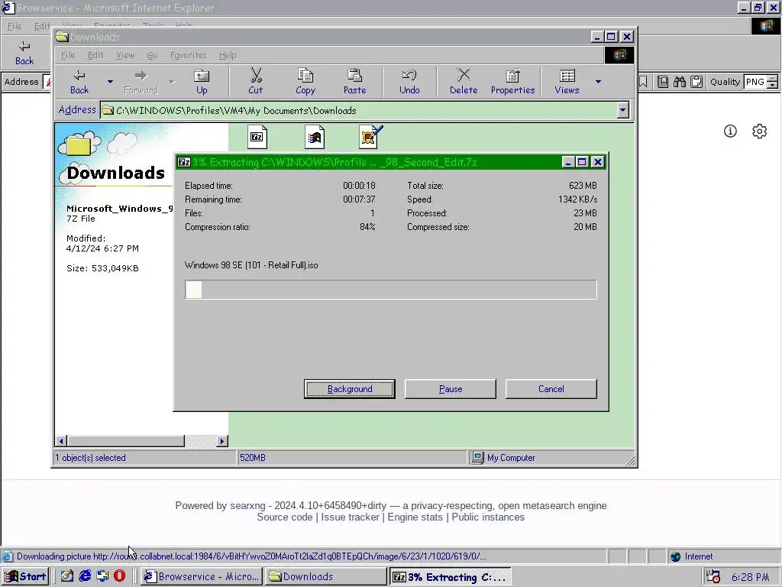782x587 pixels.
Task: Launch Opera from quick launch
Action: (120, 576)
